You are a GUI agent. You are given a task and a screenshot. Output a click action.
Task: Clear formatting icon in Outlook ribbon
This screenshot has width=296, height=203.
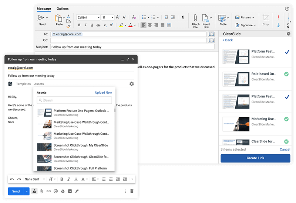click(x=134, y=17)
